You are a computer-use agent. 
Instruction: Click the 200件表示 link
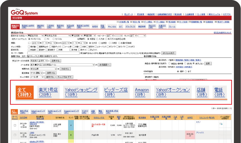pyautogui.click(x=188, y=67)
